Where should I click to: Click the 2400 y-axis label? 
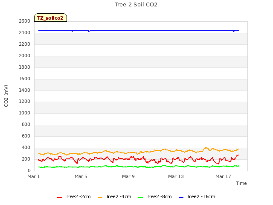point(25,32)
